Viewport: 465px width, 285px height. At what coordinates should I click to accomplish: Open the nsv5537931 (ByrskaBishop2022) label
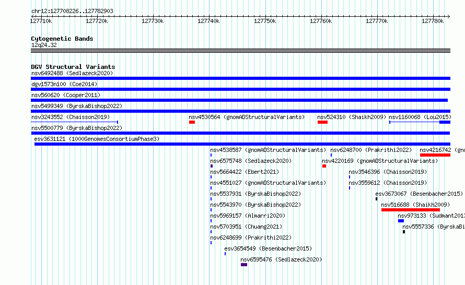[x=255, y=194]
